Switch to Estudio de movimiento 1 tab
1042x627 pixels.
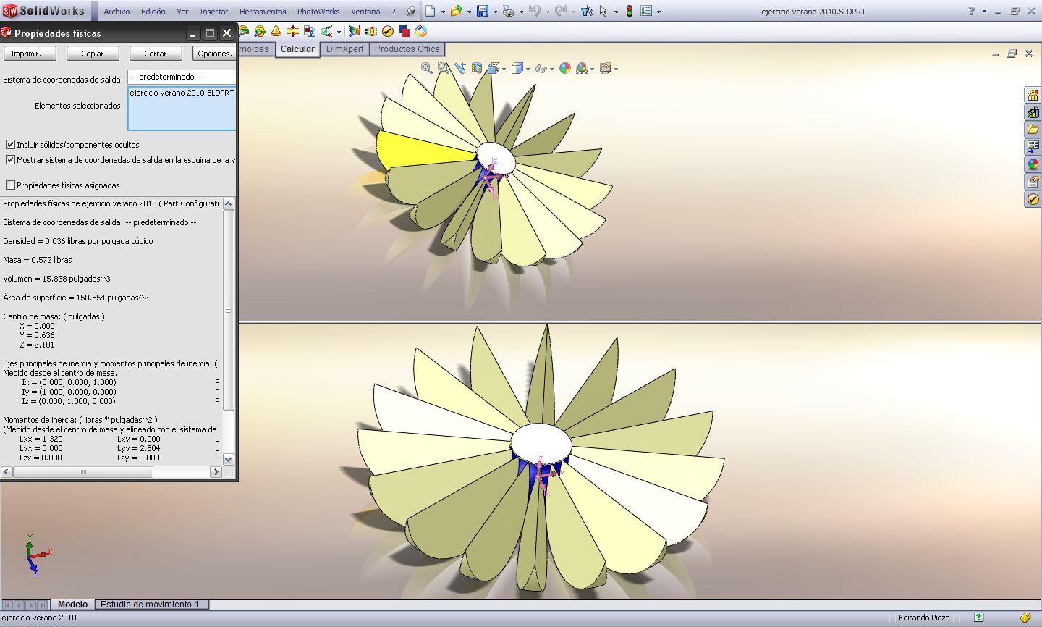click(150, 605)
